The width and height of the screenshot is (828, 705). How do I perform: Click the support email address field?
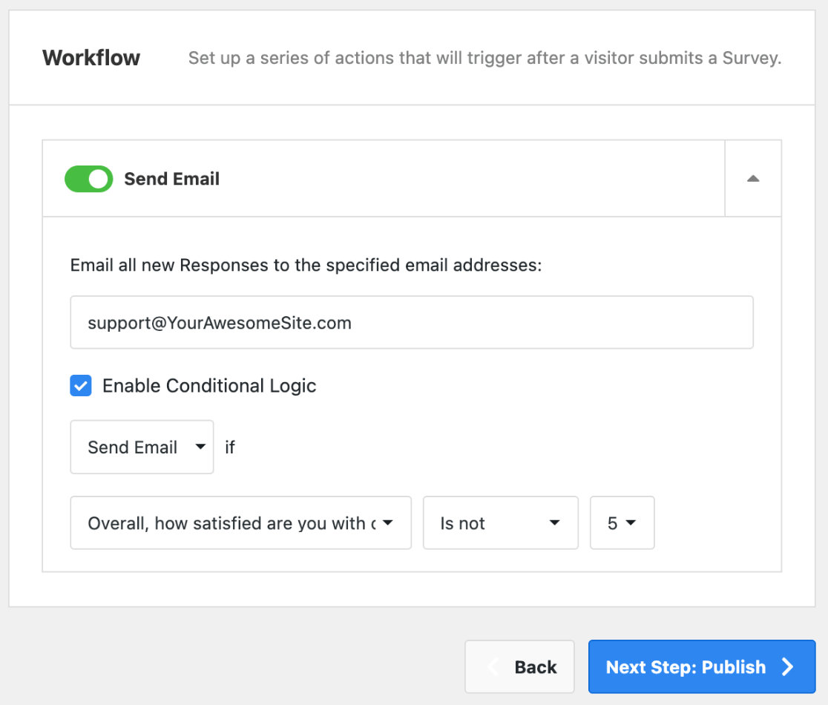click(412, 323)
